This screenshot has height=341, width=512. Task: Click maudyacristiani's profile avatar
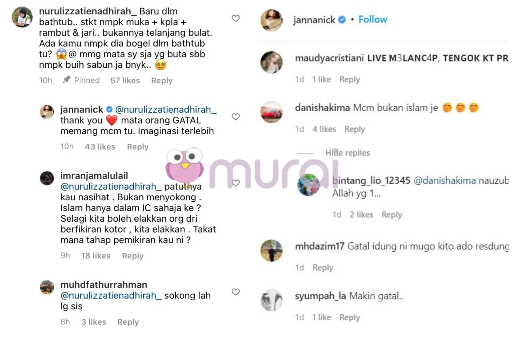click(x=271, y=62)
